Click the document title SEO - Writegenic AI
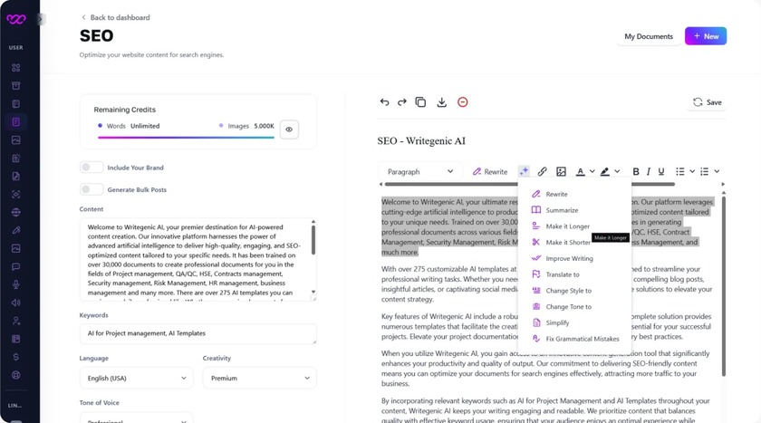This screenshot has width=761, height=423. 421,140
